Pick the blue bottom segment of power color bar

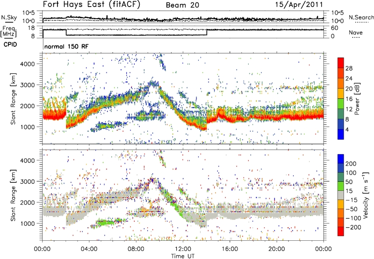(x=341, y=134)
